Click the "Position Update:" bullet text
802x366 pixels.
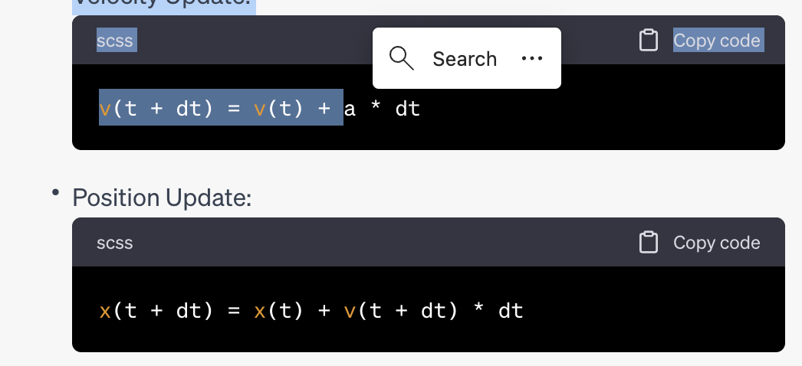point(162,198)
